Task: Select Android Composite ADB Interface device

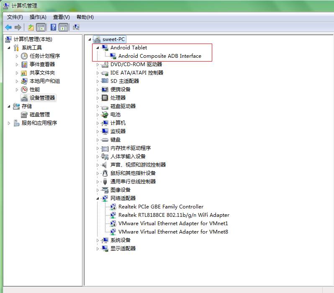Action: tap(159, 56)
